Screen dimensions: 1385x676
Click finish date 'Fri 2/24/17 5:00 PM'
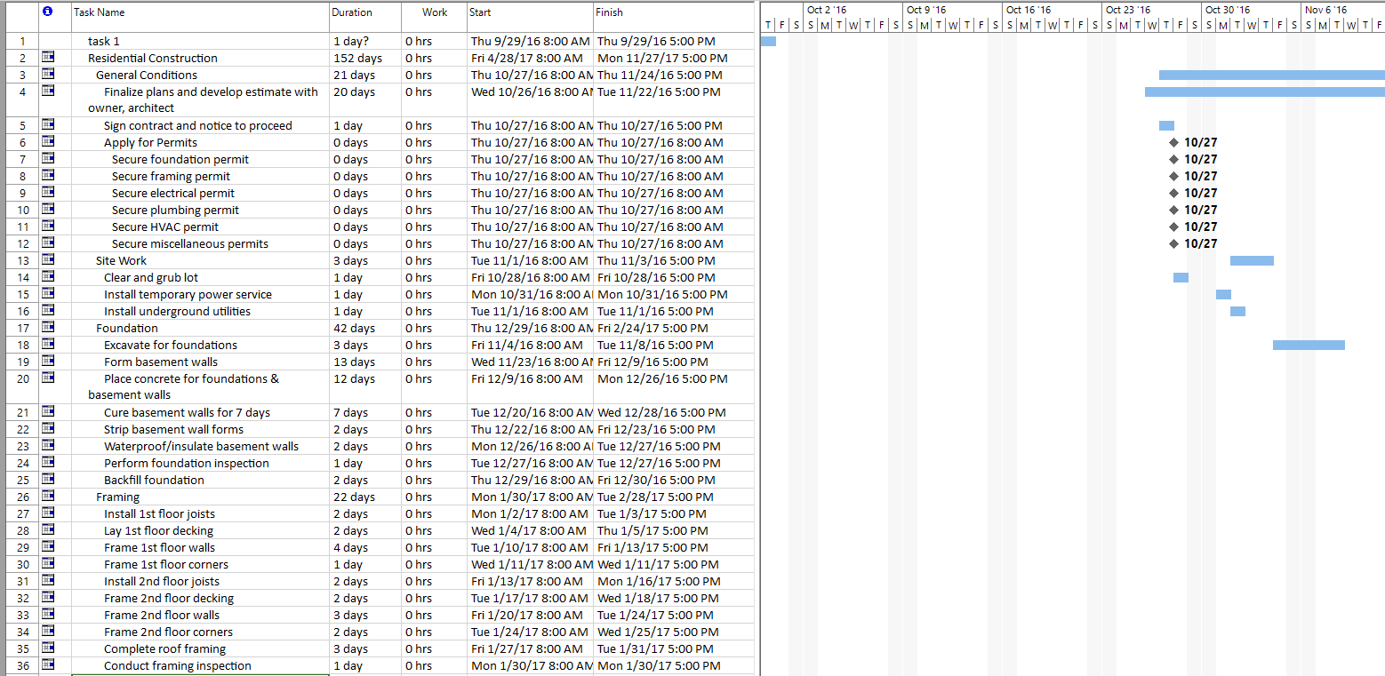coord(673,328)
